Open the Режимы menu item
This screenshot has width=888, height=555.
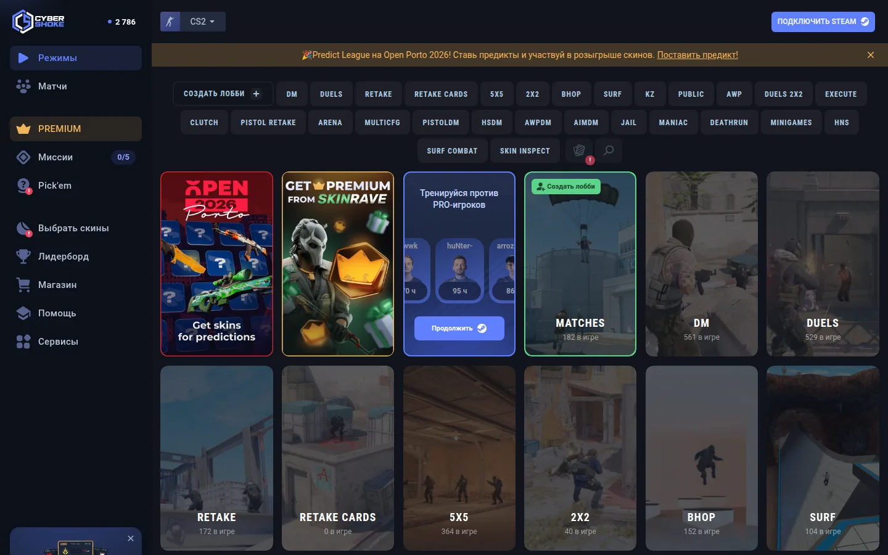(x=76, y=58)
